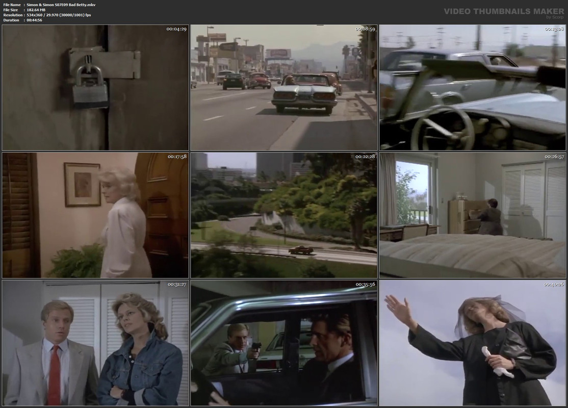Click the timestamp 00:17:58
This screenshot has height=408, width=568.
(177, 157)
